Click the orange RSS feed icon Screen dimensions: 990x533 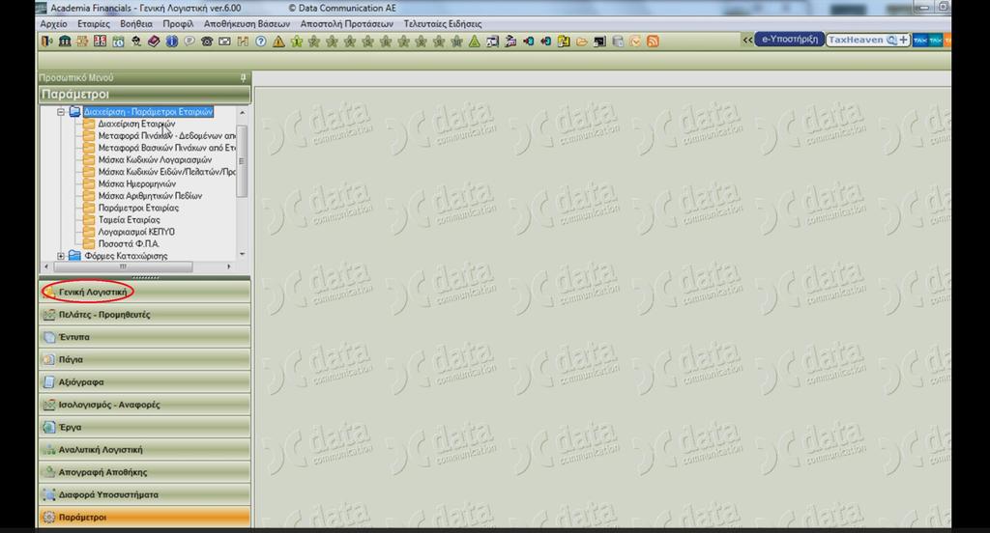[x=653, y=42]
